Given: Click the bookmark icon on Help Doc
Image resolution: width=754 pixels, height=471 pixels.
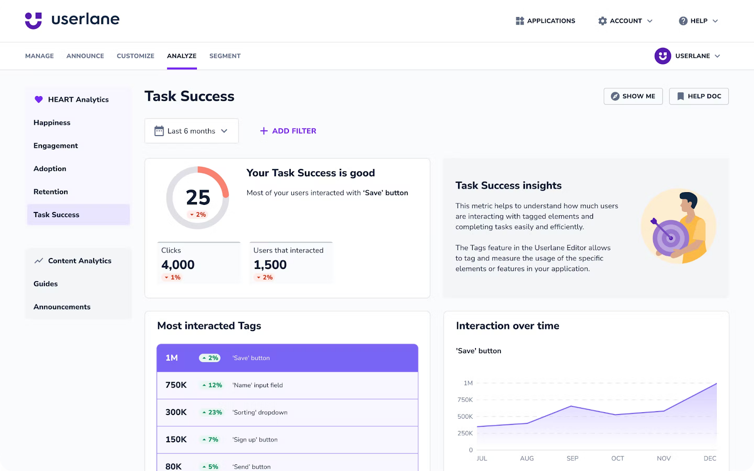Looking at the screenshot, I should (x=680, y=96).
